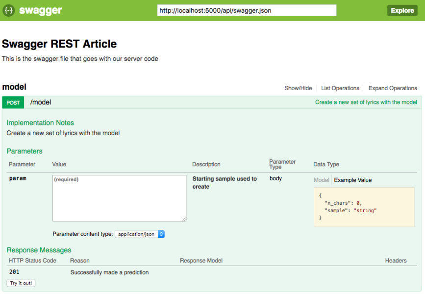Click the swagger logo icon
Viewport: 425px width, 294px height.
tap(9, 10)
